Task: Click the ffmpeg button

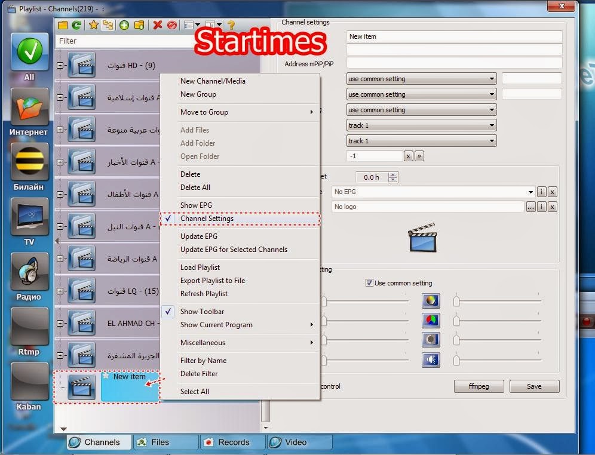Action: tap(479, 386)
